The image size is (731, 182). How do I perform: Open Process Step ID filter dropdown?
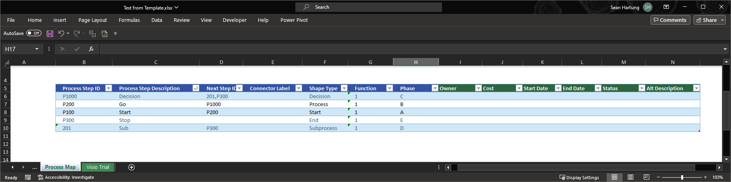click(x=108, y=88)
